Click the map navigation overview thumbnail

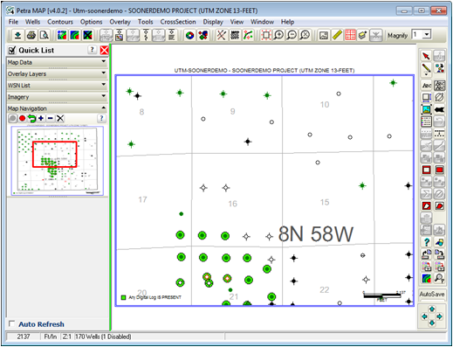tap(58, 161)
